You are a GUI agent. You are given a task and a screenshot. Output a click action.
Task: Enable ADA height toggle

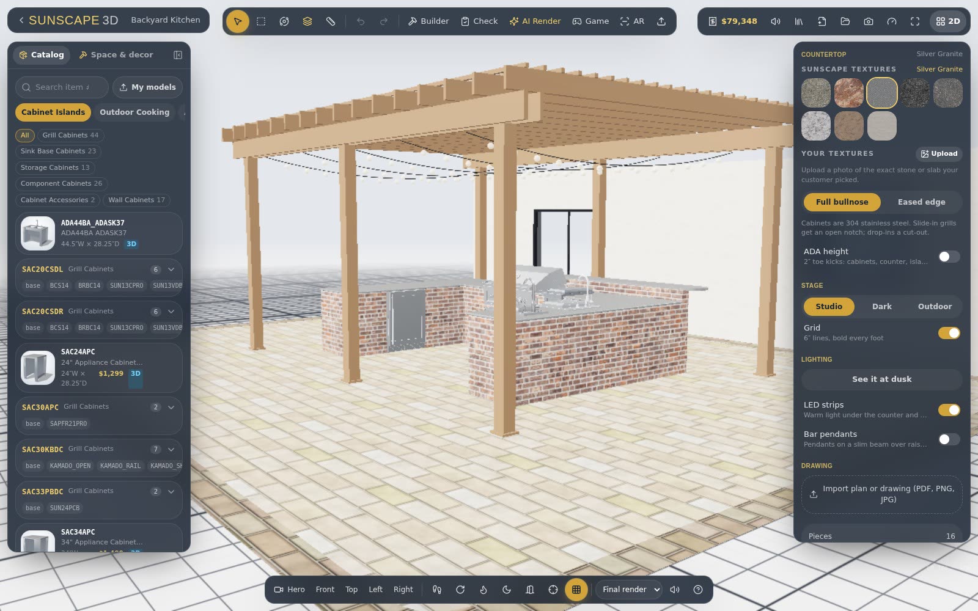tap(949, 257)
